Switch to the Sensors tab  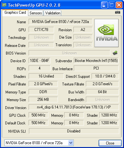click(x=36, y=13)
